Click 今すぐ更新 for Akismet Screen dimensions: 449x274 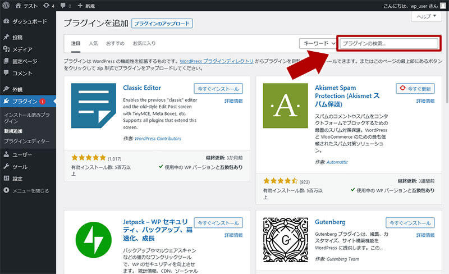pos(415,89)
